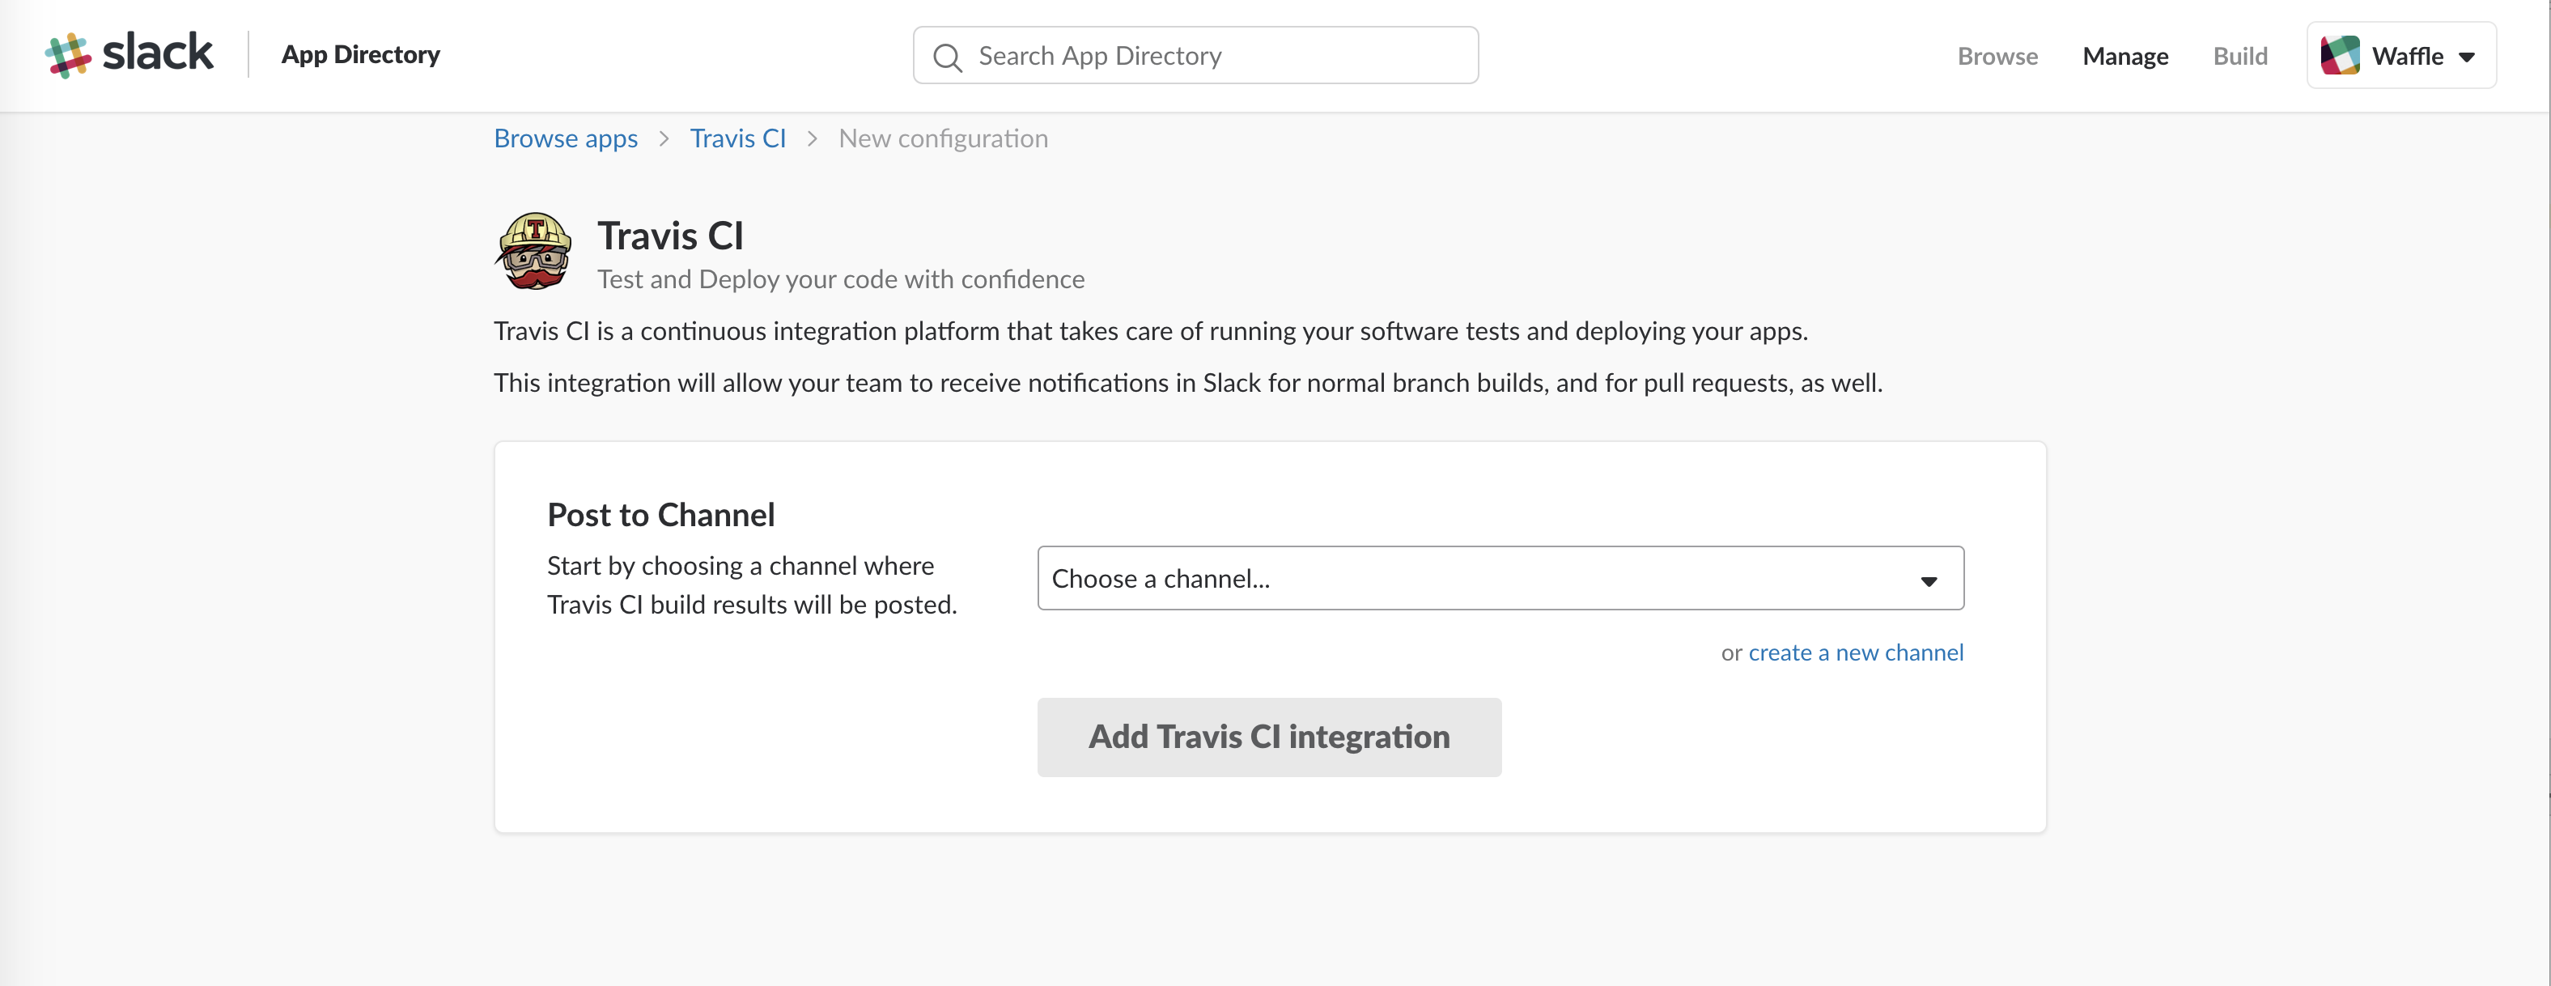The height and width of the screenshot is (986, 2551).
Task: Click the search magnifier icon
Action: click(x=948, y=57)
